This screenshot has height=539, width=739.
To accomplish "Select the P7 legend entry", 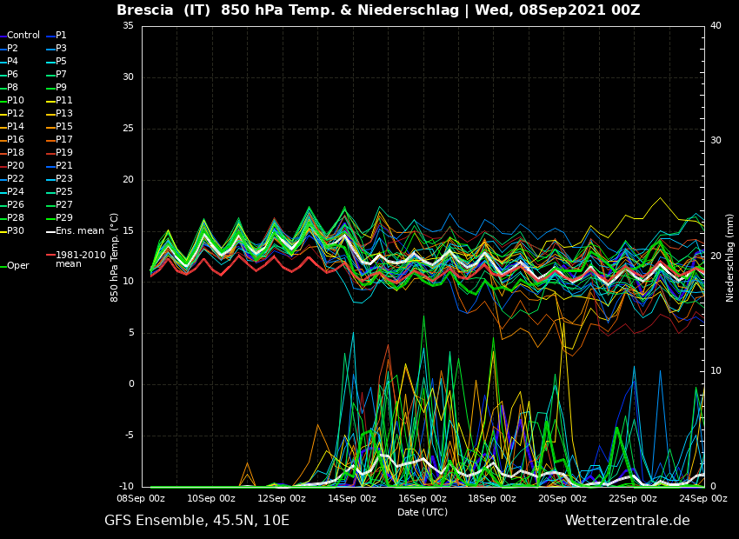I will (x=57, y=75).
